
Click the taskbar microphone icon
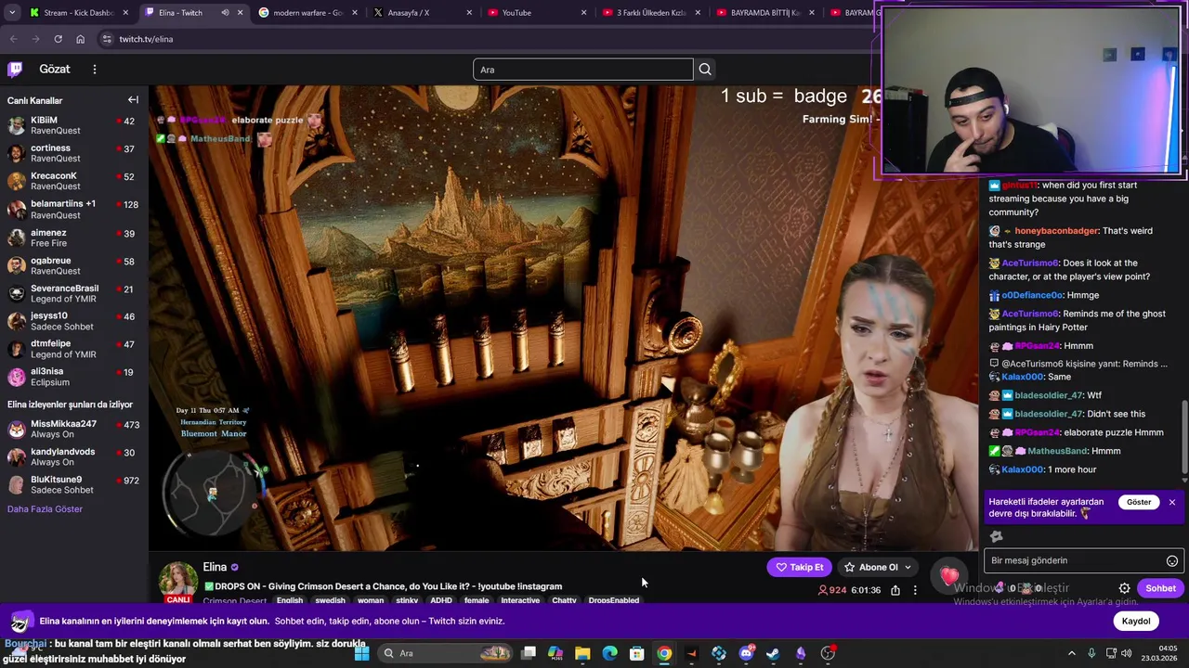[1091, 653]
